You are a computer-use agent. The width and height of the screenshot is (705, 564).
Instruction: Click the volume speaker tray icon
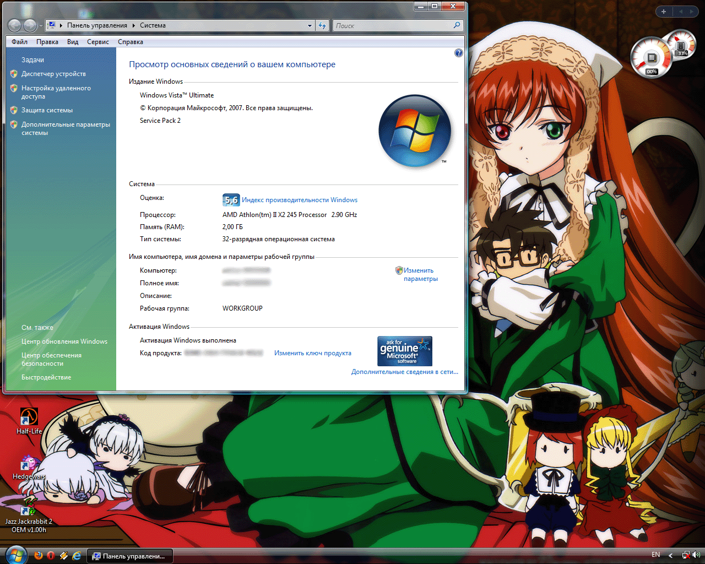696,555
